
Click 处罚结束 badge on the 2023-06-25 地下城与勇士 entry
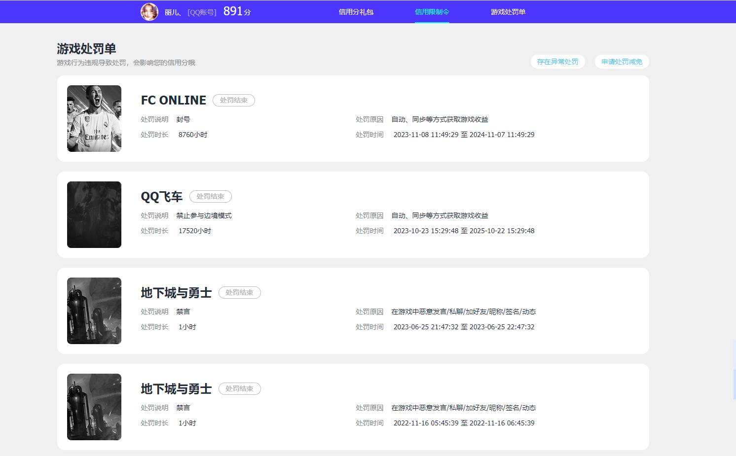pyautogui.click(x=239, y=292)
